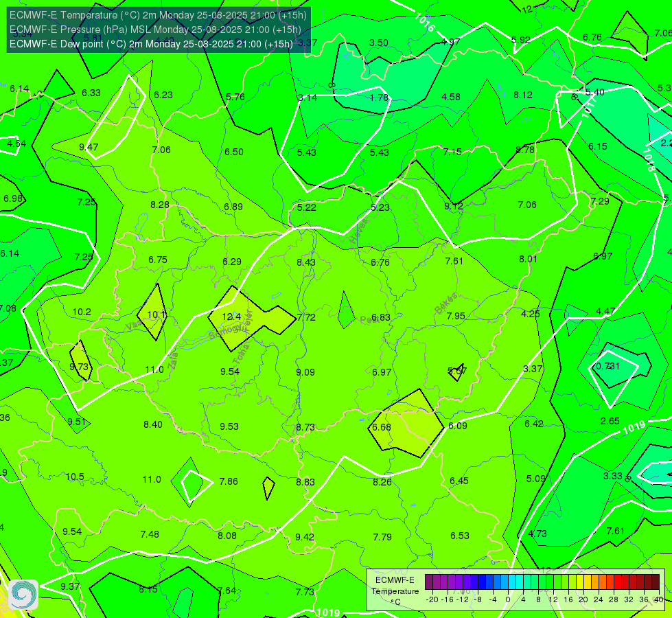The width and height of the screenshot is (672, 618).
Task: Click the 9.37 temperature value
Action: coord(70,586)
